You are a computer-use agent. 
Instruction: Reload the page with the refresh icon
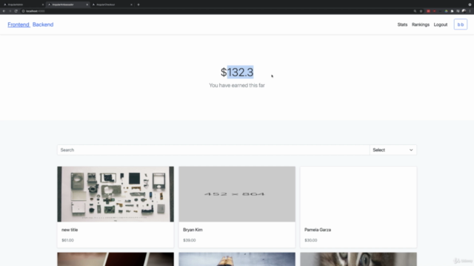pyautogui.click(x=16, y=11)
